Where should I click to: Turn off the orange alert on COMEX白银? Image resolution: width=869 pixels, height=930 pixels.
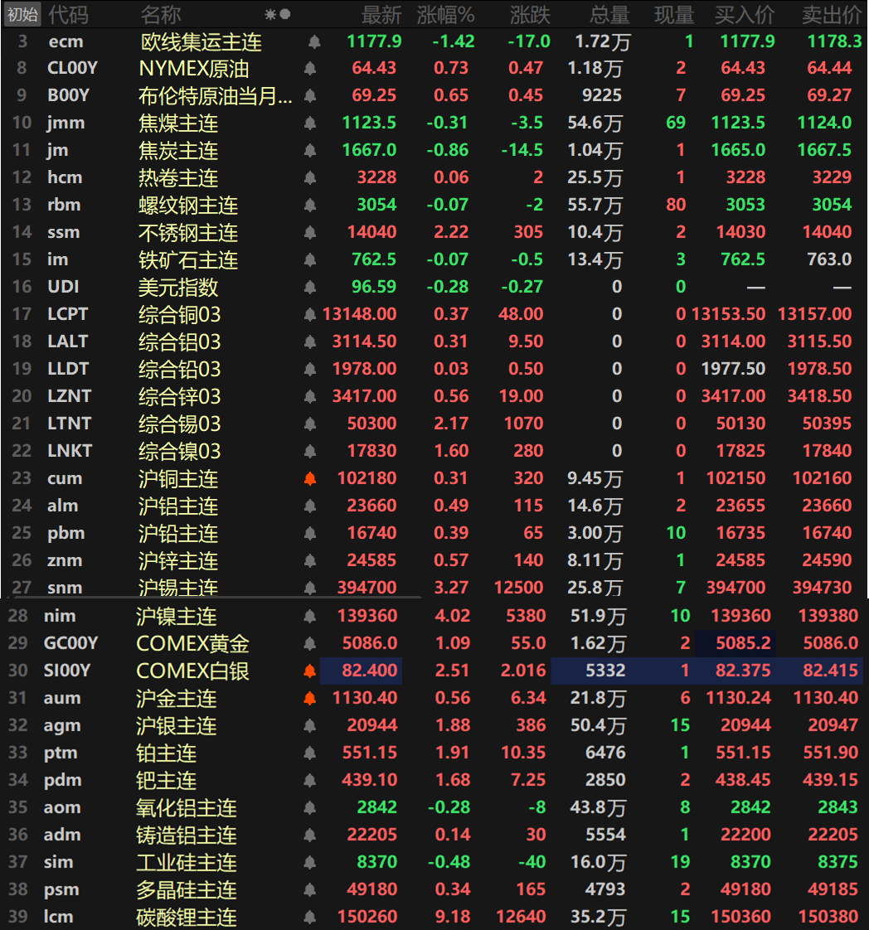click(310, 671)
